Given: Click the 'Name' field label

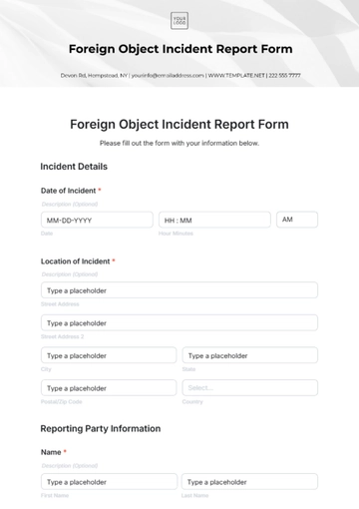Looking at the screenshot, I should tap(51, 452).
